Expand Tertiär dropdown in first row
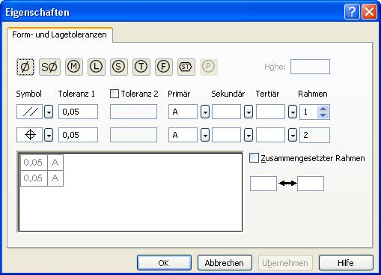 click(293, 112)
